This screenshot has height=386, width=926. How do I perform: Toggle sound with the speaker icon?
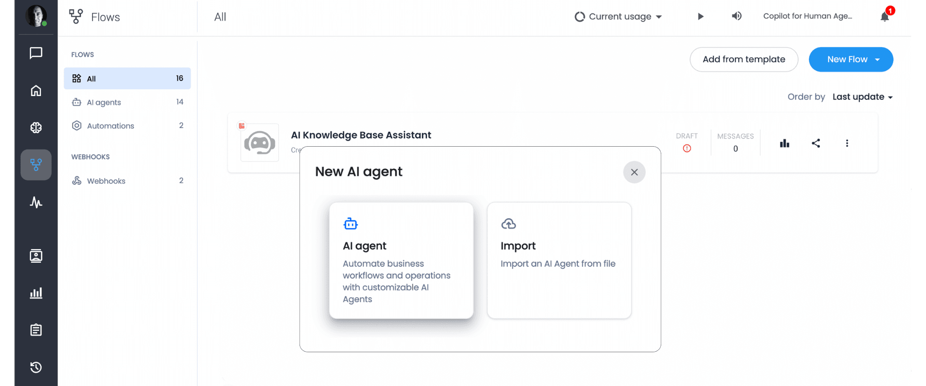point(736,16)
